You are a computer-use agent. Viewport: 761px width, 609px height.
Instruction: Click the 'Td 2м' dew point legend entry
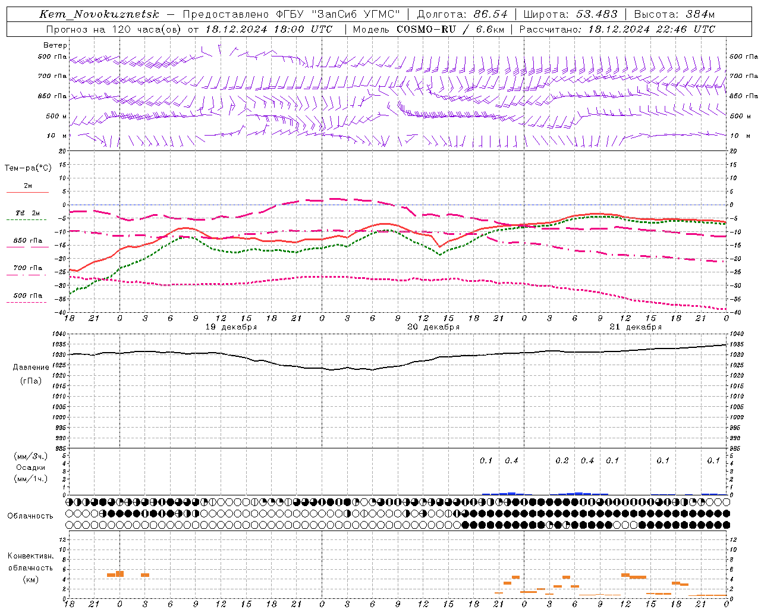point(28,213)
